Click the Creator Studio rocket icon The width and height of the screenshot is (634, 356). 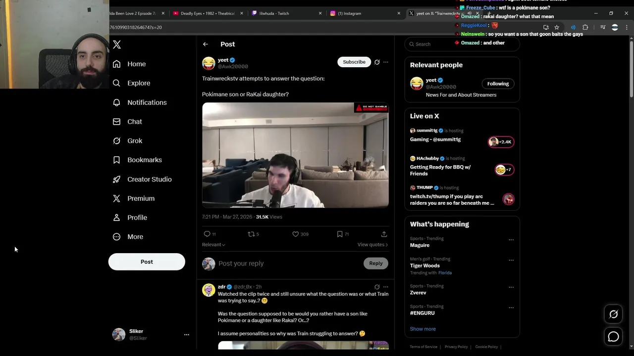click(116, 179)
